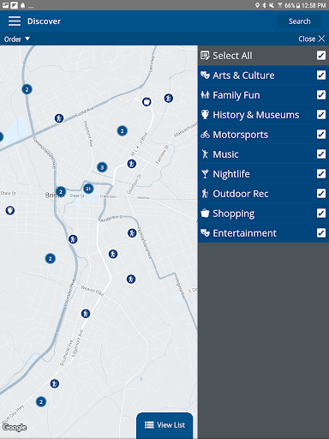Click the Nightlife cocktail glass icon
Viewport: 329px width, 439px height.
(x=205, y=174)
